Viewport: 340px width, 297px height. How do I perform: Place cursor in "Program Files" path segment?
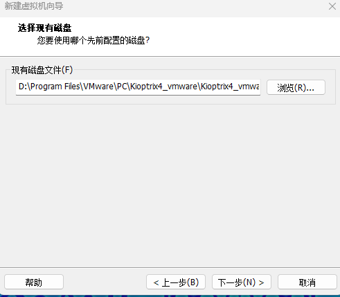[x=55, y=87]
